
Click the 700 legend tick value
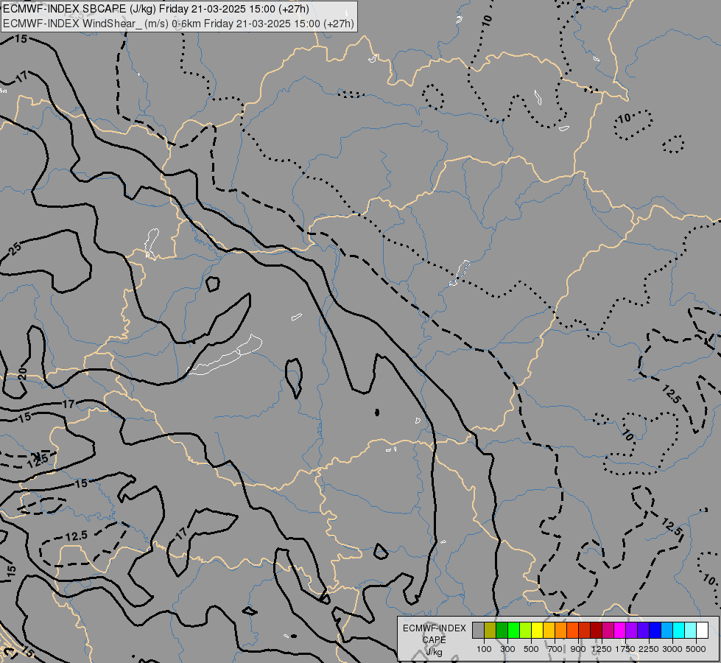coord(555,649)
